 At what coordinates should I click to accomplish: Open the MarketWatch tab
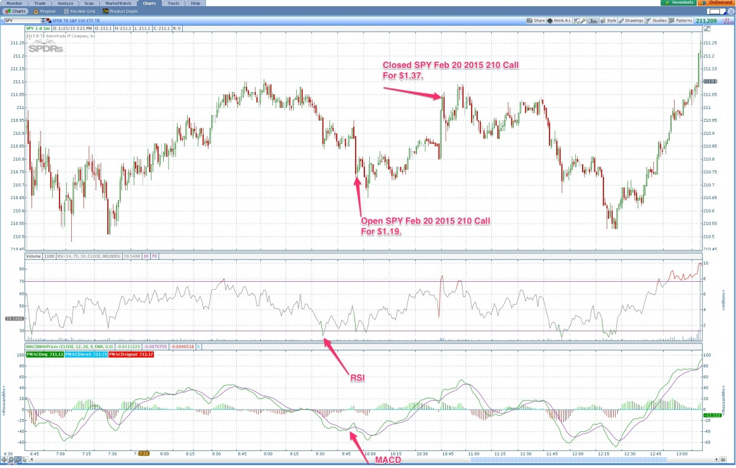[x=118, y=3]
